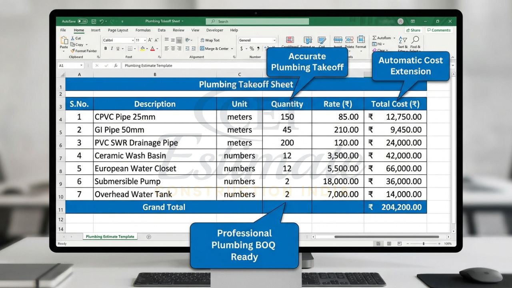Open the Developer tab
The height and width of the screenshot is (288, 512).
click(x=215, y=30)
